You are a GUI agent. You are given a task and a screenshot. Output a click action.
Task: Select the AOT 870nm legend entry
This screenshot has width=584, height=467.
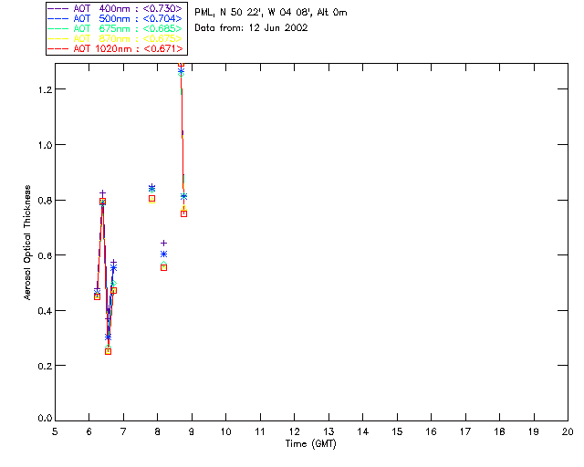116,38
